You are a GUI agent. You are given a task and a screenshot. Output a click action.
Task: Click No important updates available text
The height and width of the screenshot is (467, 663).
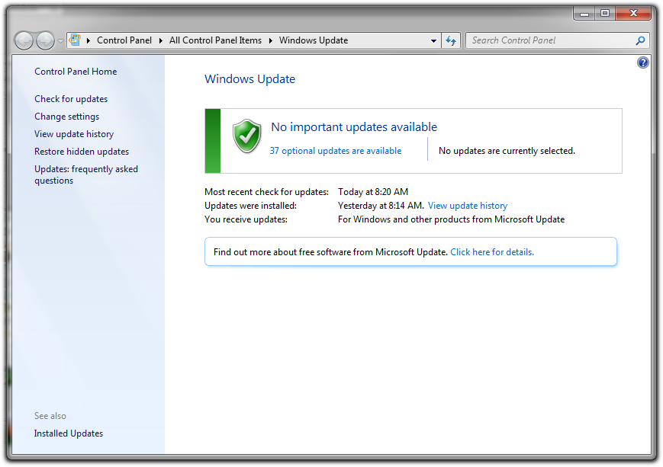click(x=354, y=127)
